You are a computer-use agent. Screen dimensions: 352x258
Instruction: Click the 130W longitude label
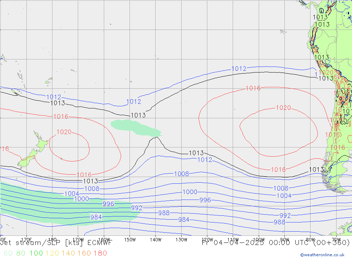coord(181,240)
